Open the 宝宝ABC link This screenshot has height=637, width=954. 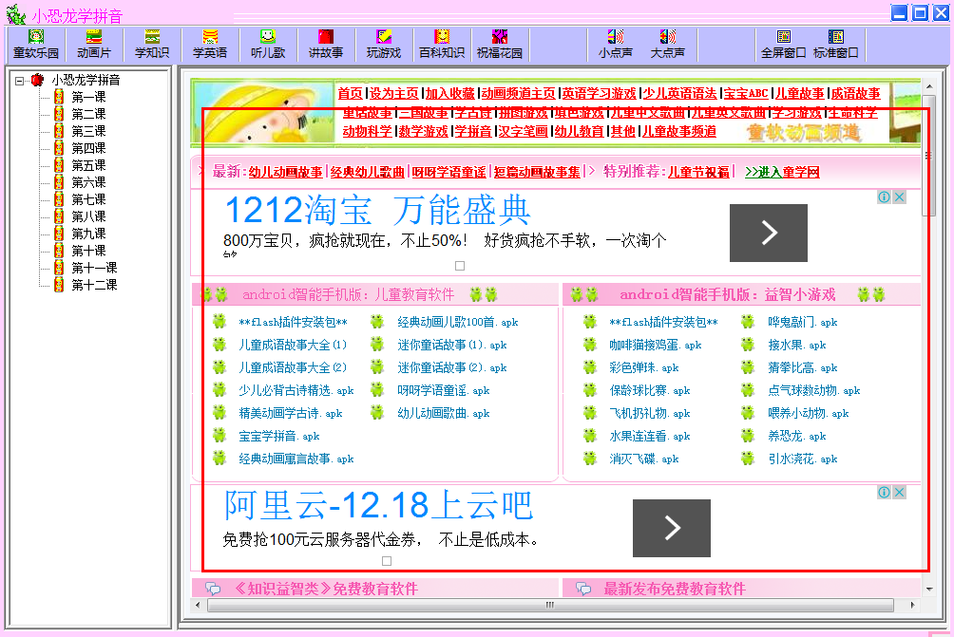(745, 93)
